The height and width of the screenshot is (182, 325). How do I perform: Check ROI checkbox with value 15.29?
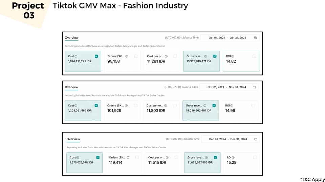coord(255,157)
